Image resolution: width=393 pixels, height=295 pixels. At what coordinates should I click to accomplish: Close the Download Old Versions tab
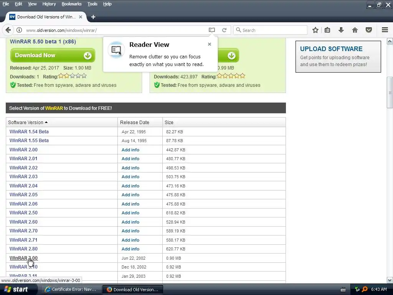pos(81,17)
